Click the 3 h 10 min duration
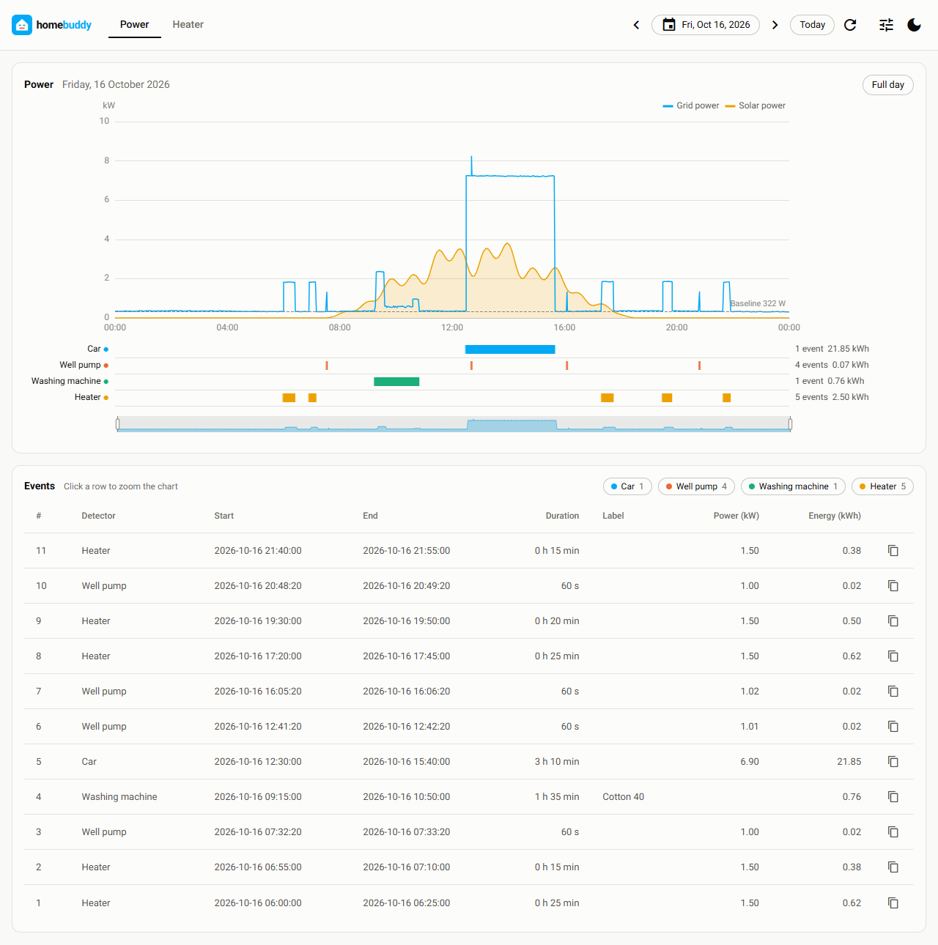Viewport: 938px width, 945px height. coord(556,762)
